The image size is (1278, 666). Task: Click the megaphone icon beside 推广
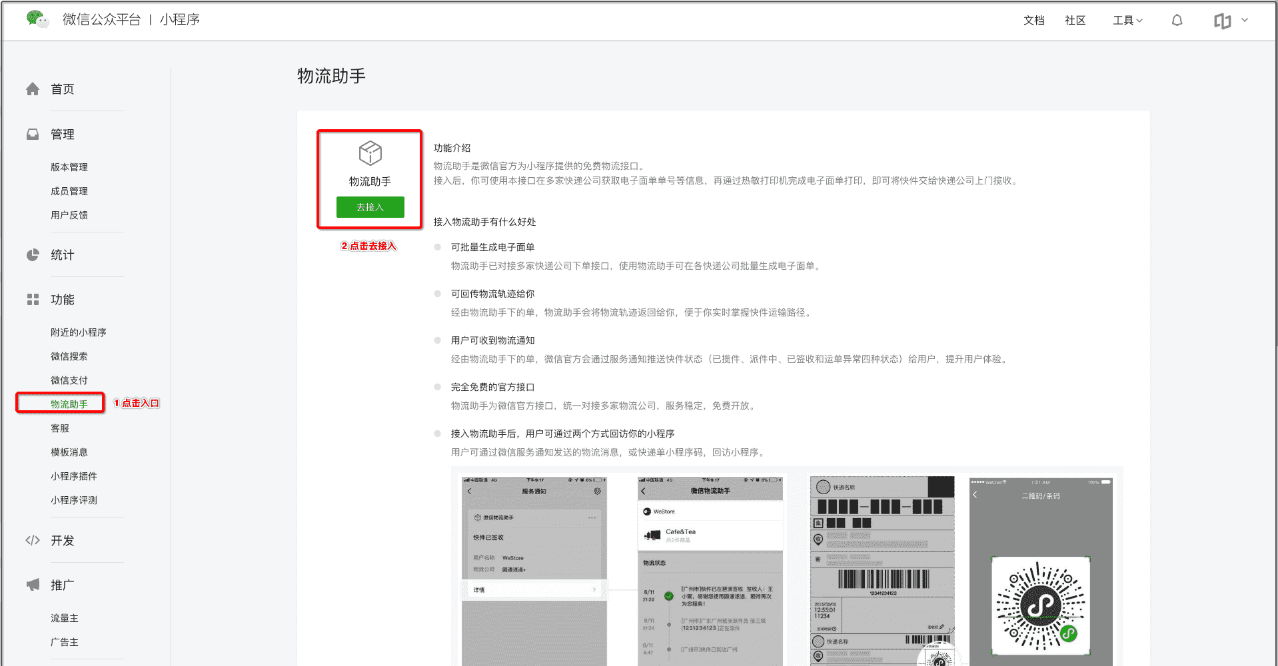click(33, 585)
